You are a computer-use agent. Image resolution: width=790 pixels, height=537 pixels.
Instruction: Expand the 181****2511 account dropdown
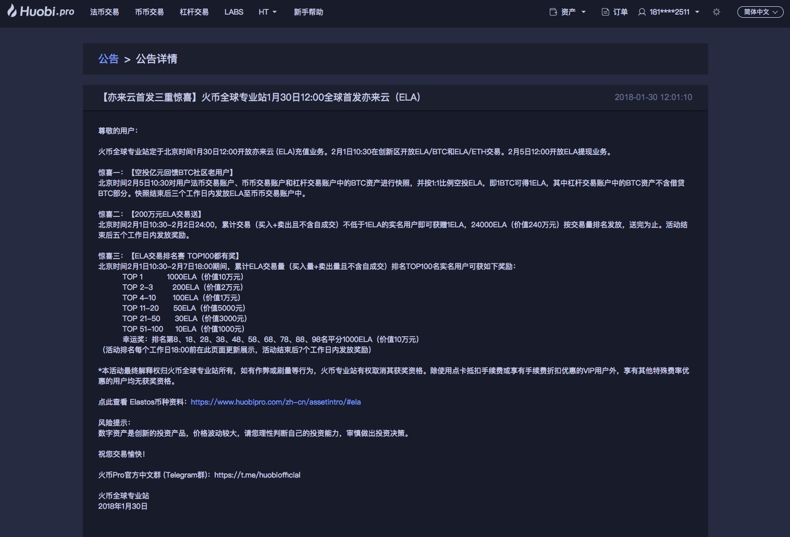[669, 12]
